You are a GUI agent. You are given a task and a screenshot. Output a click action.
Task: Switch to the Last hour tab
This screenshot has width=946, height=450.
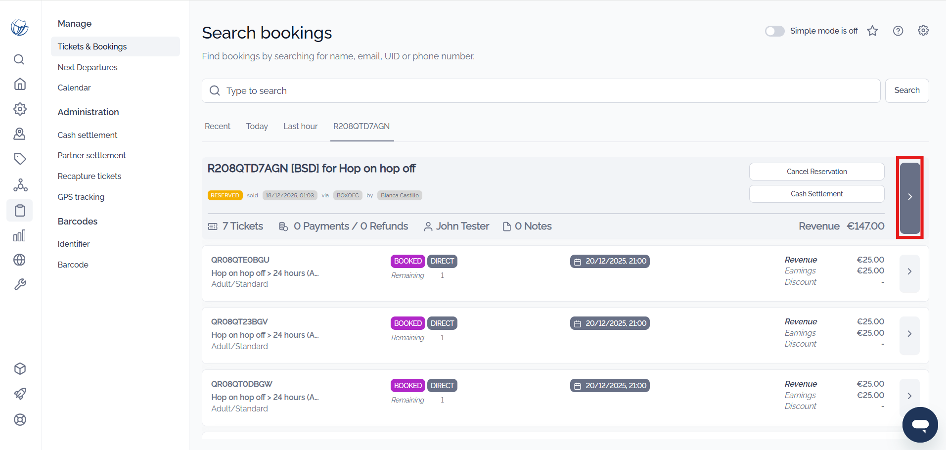pyautogui.click(x=301, y=126)
